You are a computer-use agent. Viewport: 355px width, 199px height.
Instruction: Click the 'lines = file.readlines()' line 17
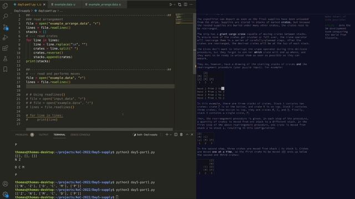[48, 82]
